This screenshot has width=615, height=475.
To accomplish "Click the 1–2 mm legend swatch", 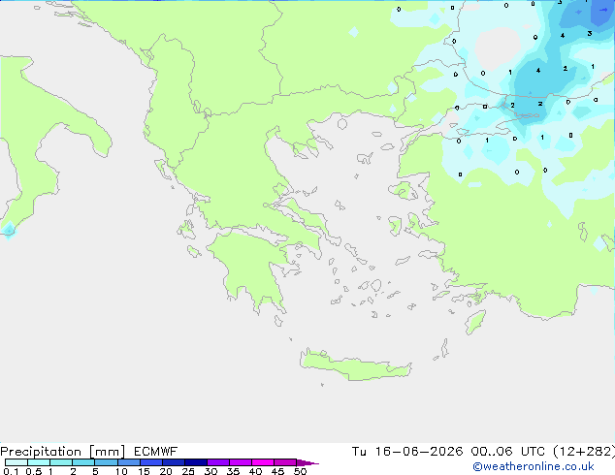I will (61, 462).
